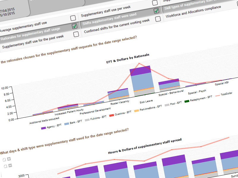
Task: Click the 'Sick Leave' axis label
Action: (146, 101)
